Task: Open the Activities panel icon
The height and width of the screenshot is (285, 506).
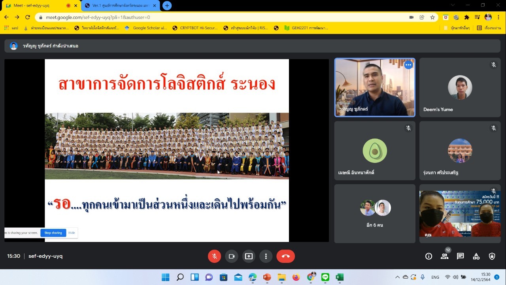Action: (476, 256)
